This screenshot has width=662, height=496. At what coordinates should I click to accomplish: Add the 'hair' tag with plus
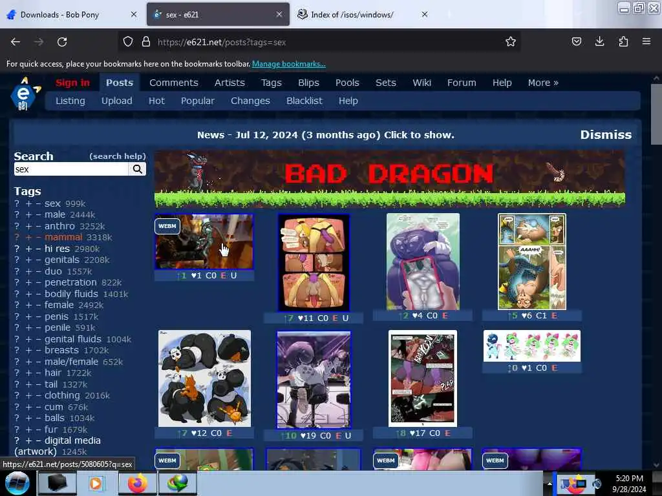pos(28,373)
